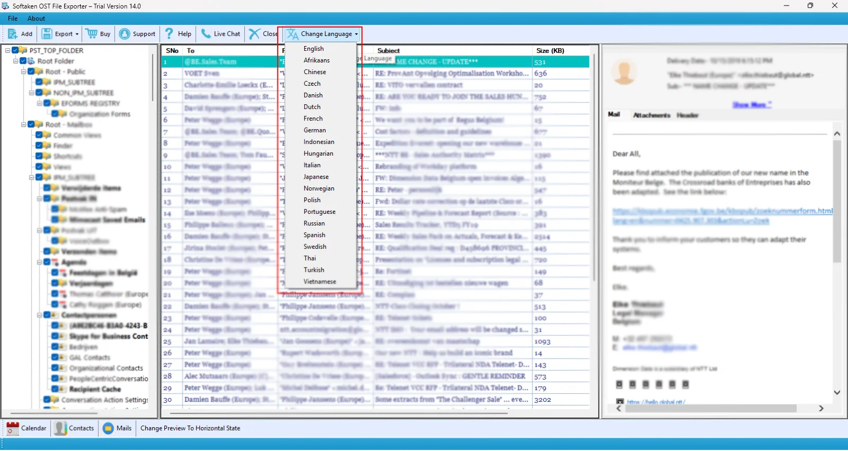Click the Organizational Contacts contact icon

[63, 368]
